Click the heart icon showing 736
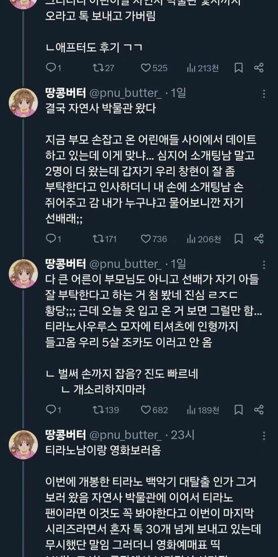This screenshot has width=278, height=557. click(146, 239)
